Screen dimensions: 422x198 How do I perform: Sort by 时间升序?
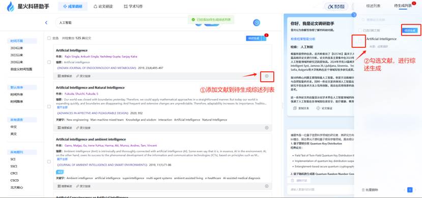[x=16, y=95]
